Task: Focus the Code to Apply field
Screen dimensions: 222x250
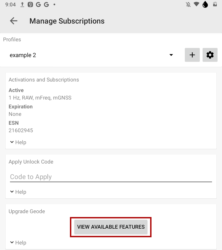Action: 111,177
